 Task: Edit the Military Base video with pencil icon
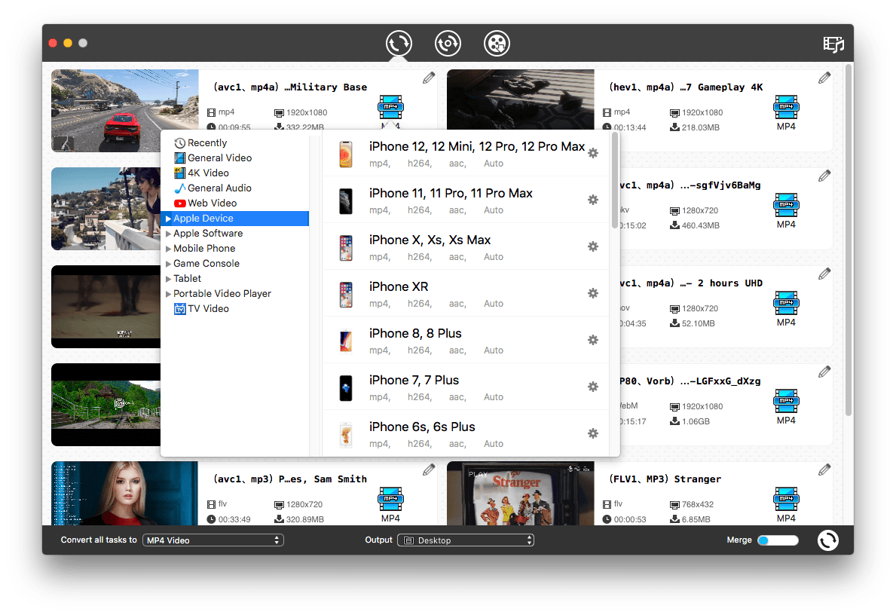429,78
